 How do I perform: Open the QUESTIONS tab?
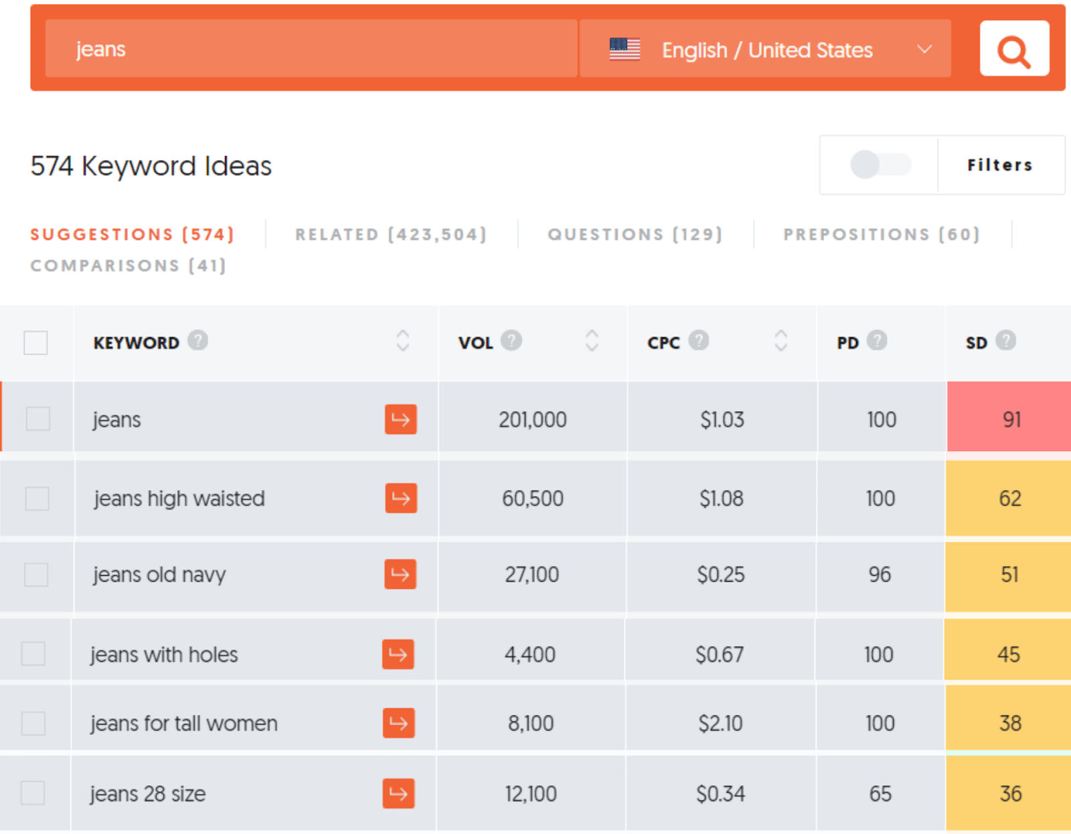635,234
